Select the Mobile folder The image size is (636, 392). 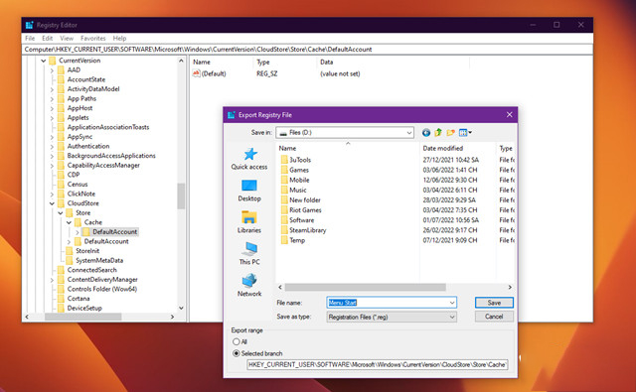coord(295,180)
